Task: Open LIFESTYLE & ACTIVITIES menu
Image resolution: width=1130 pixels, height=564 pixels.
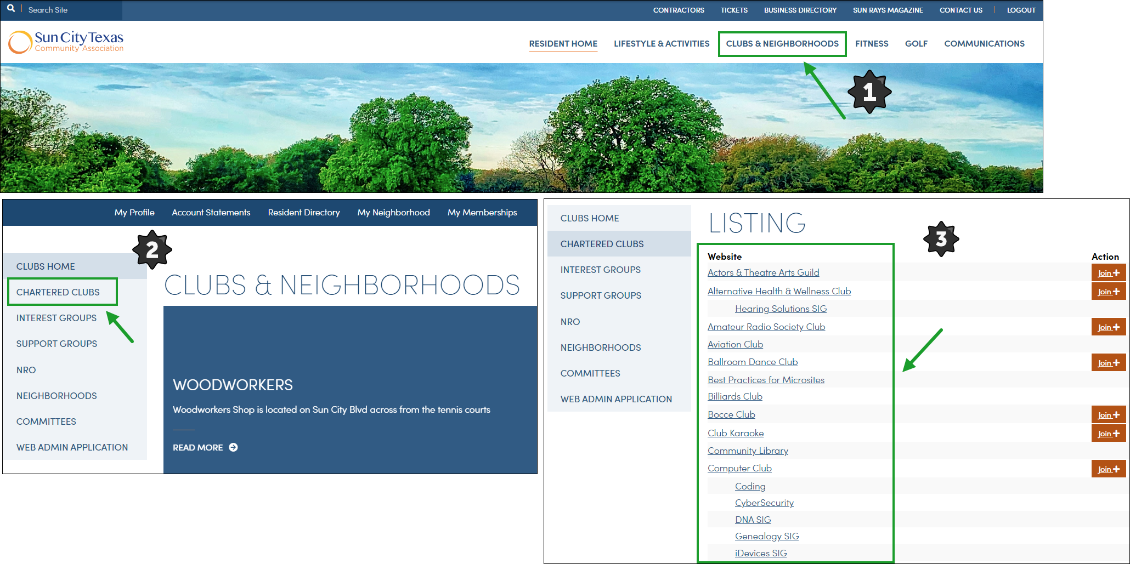Action: (x=662, y=43)
